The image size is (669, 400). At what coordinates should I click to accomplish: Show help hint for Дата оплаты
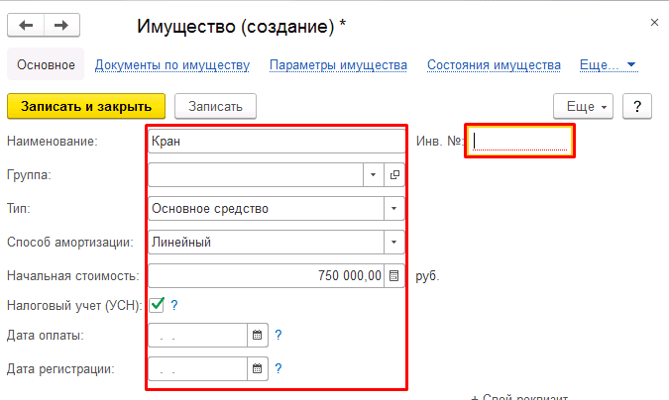(279, 336)
